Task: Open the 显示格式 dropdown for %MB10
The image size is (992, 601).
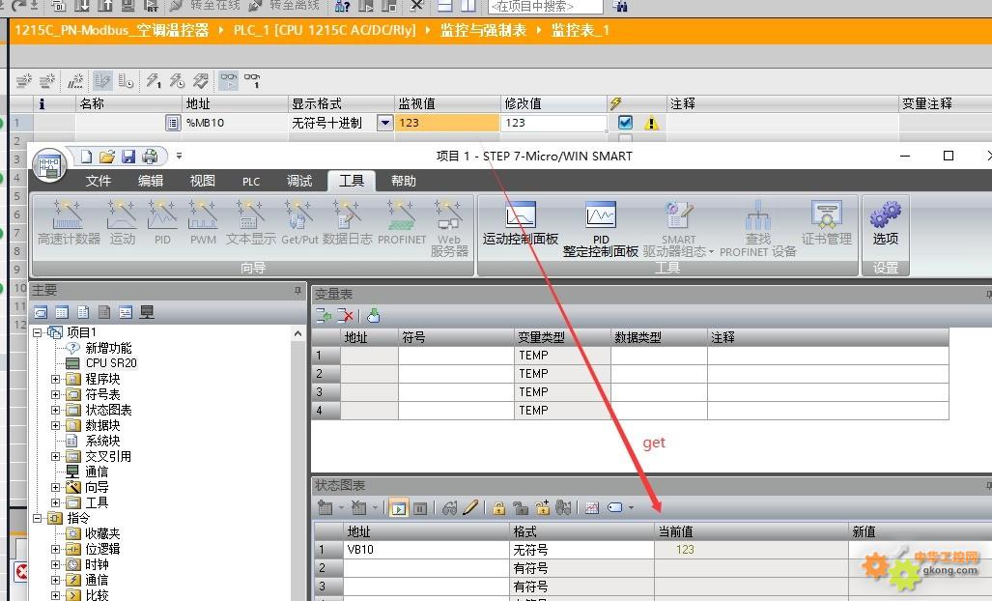Action: [384, 123]
